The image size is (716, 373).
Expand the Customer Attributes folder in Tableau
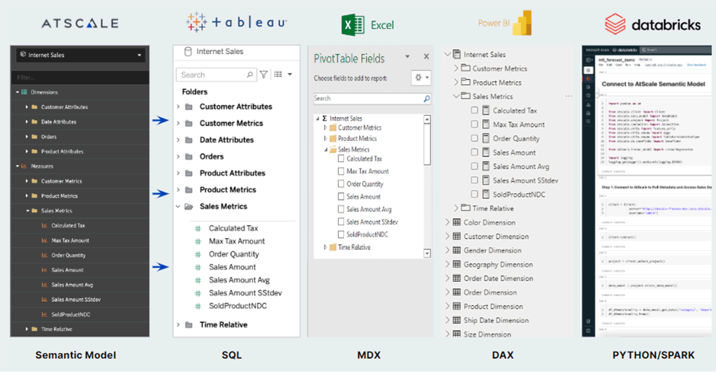click(178, 107)
